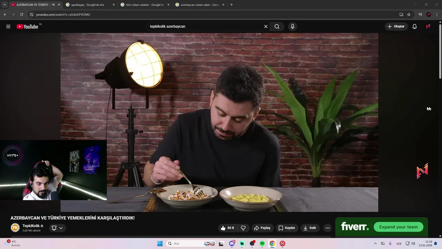Open Windows Start menu
Image resolution: width=442 pixels, height=249 pixels.
(160, 243)
